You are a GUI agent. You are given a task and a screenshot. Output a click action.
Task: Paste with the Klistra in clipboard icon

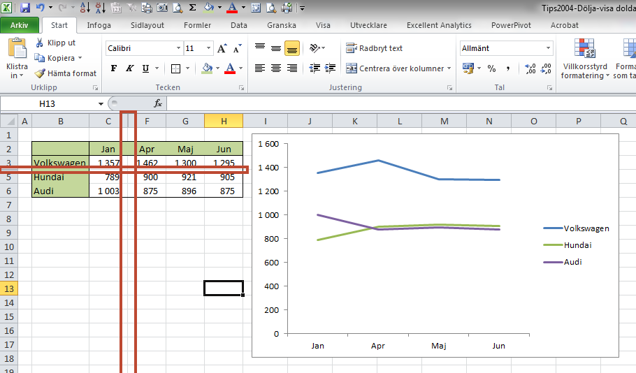click(17, 48)
